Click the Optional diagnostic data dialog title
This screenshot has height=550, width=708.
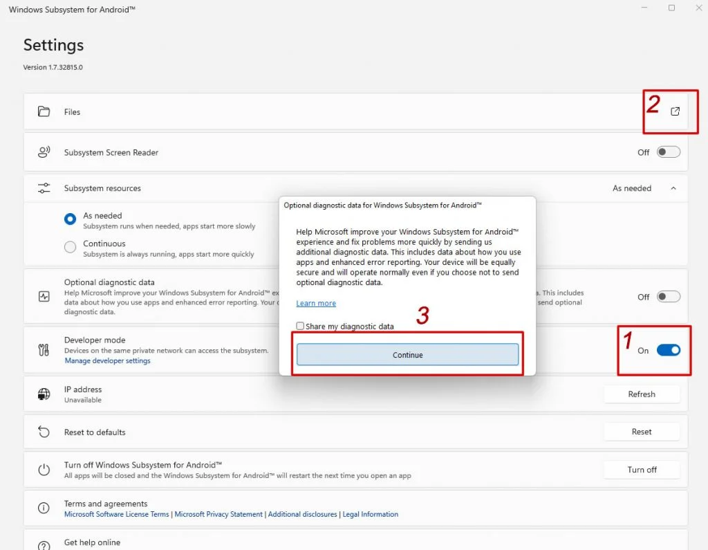point(382,205)
